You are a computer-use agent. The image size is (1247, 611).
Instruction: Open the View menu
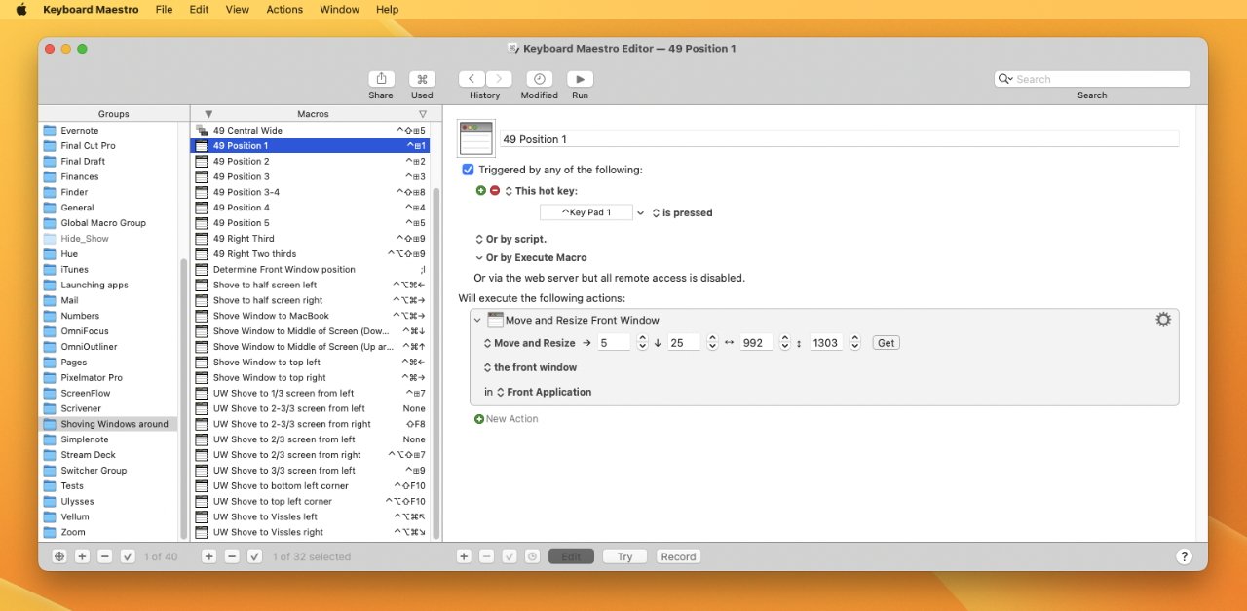[x=237, y=10]
